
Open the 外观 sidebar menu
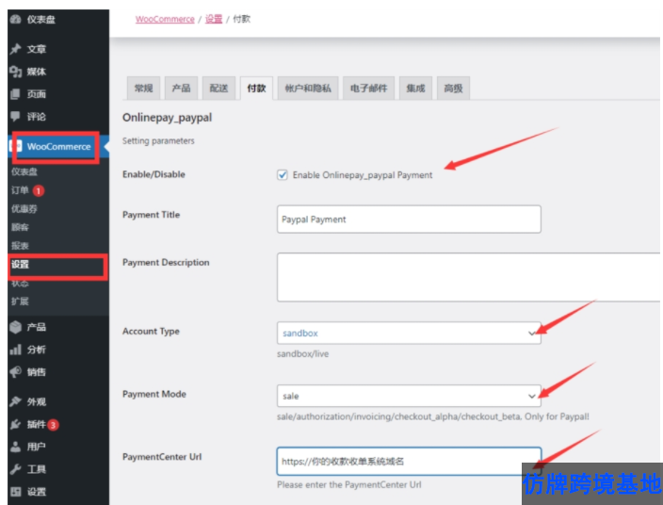coord(37,401)
